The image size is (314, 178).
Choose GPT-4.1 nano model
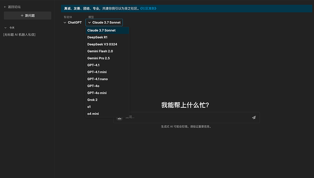(x=107, y=79)
